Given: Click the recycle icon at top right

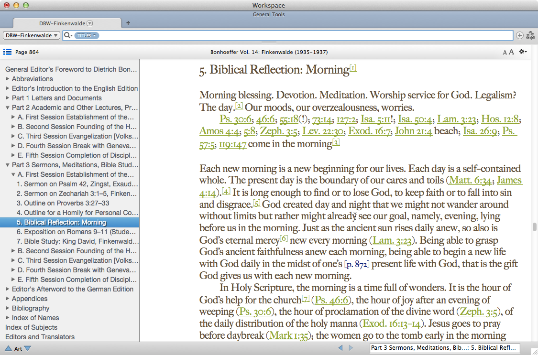Looking at the screenshot, I should [x=530, y=35].
